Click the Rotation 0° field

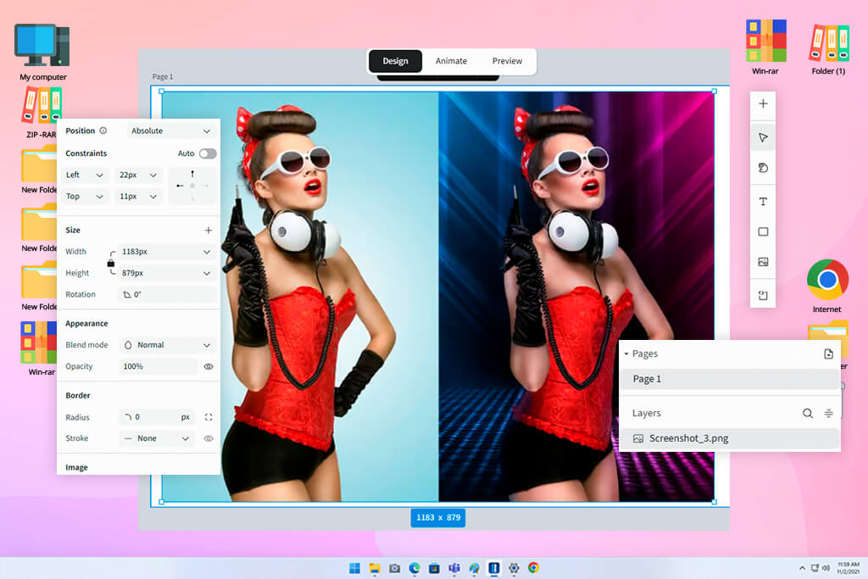coord(167,294)
